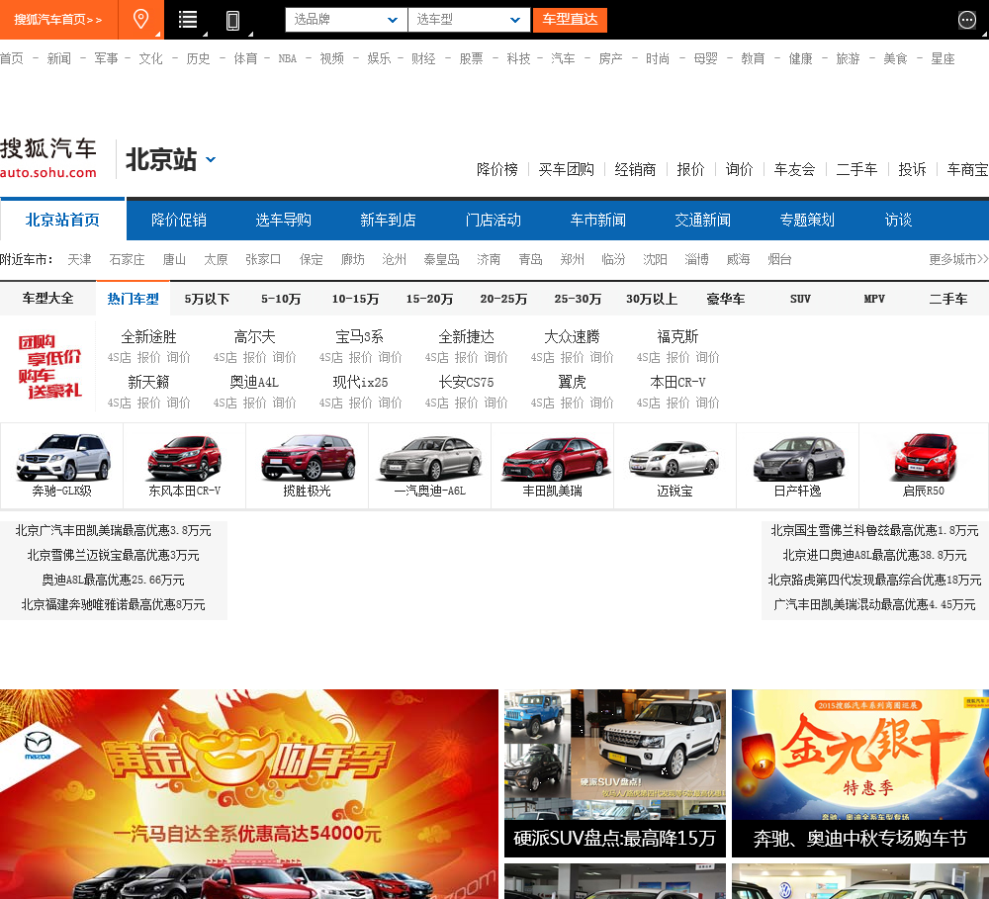The width and height of the screenshot is (989, 899).
Task: Open the more options ellipsis icon
Action: (966, 20)
